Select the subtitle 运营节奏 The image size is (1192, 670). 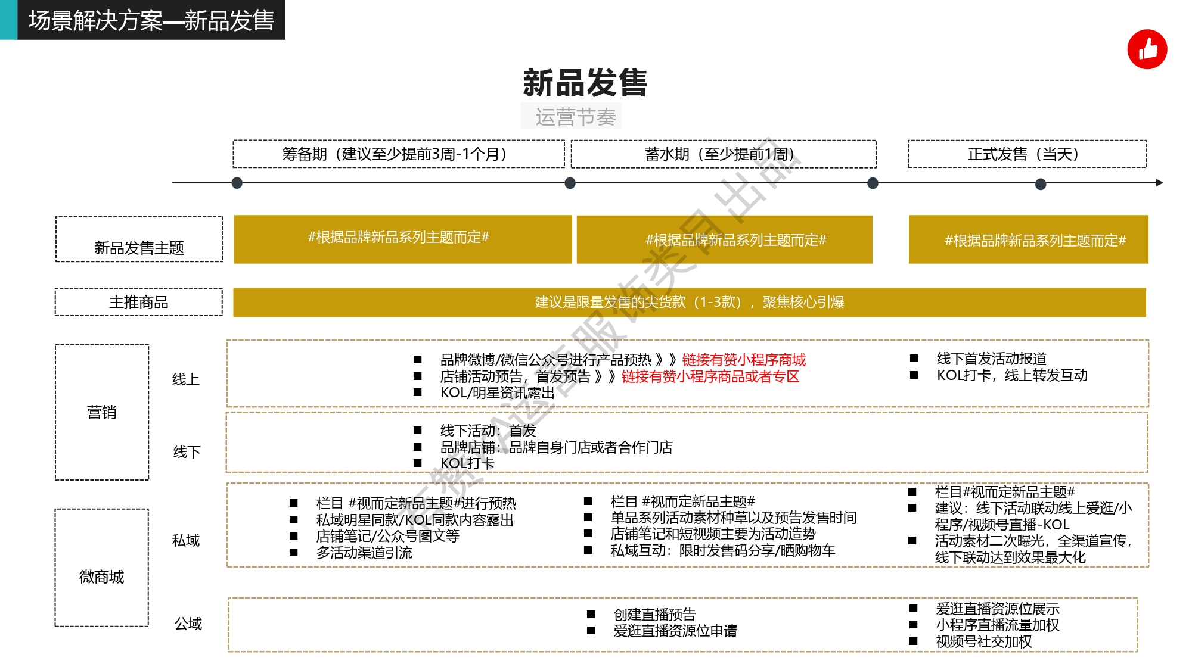pyautogui.click(x=575, y=117)
